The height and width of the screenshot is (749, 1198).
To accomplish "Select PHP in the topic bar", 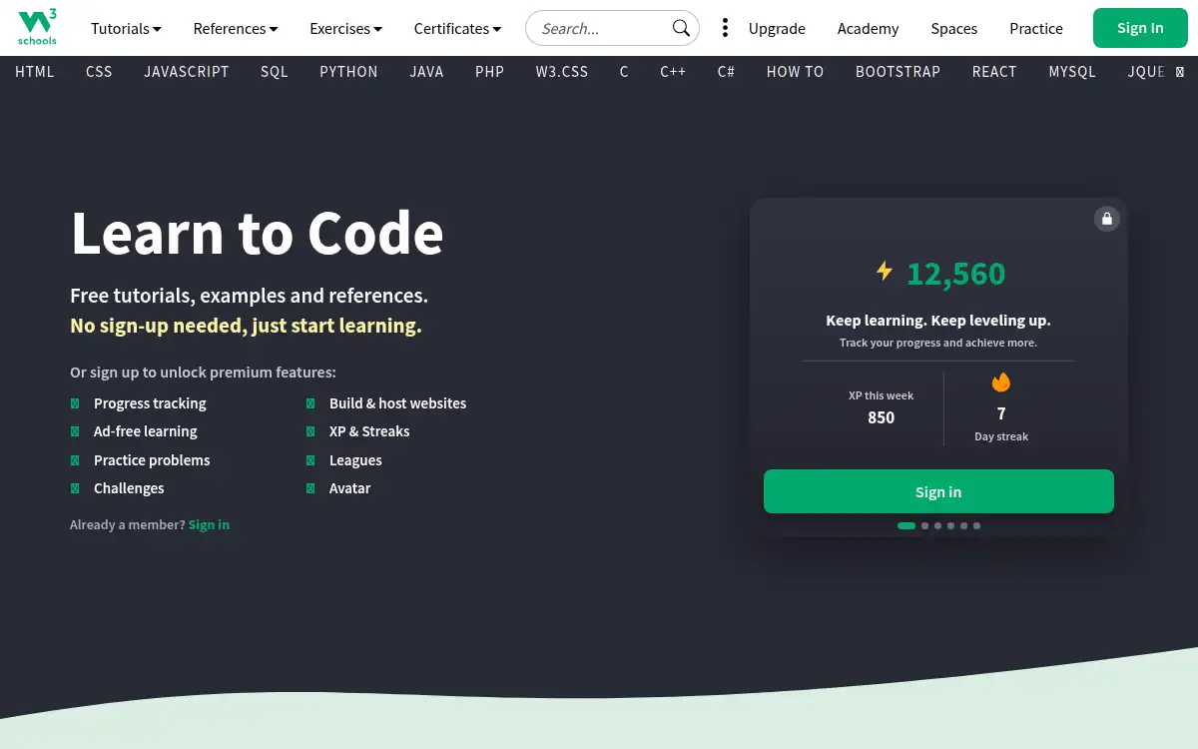I will pyautogui.click(x=489, y=72).
